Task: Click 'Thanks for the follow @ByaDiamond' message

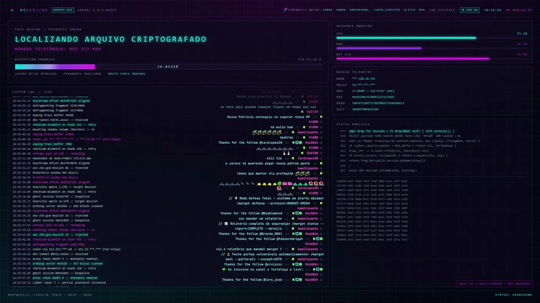Action: pos(251,213)
